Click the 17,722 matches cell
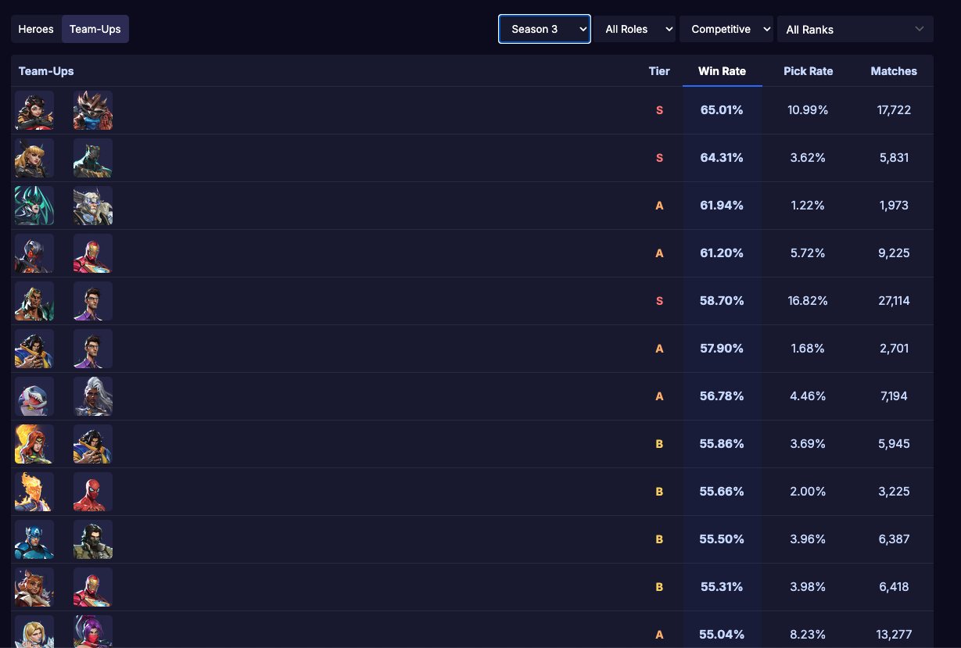This screenshot has width=961, height=648. [894, 110]
